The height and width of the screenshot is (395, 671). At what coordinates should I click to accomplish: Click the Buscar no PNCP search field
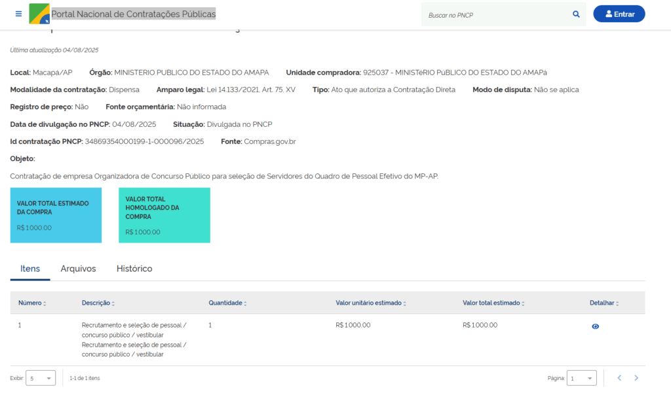coord(495,14)
